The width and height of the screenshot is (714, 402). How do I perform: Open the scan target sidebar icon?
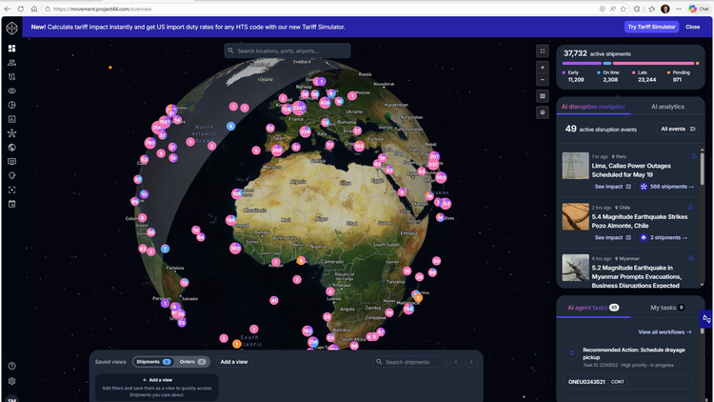coord(11,190)
